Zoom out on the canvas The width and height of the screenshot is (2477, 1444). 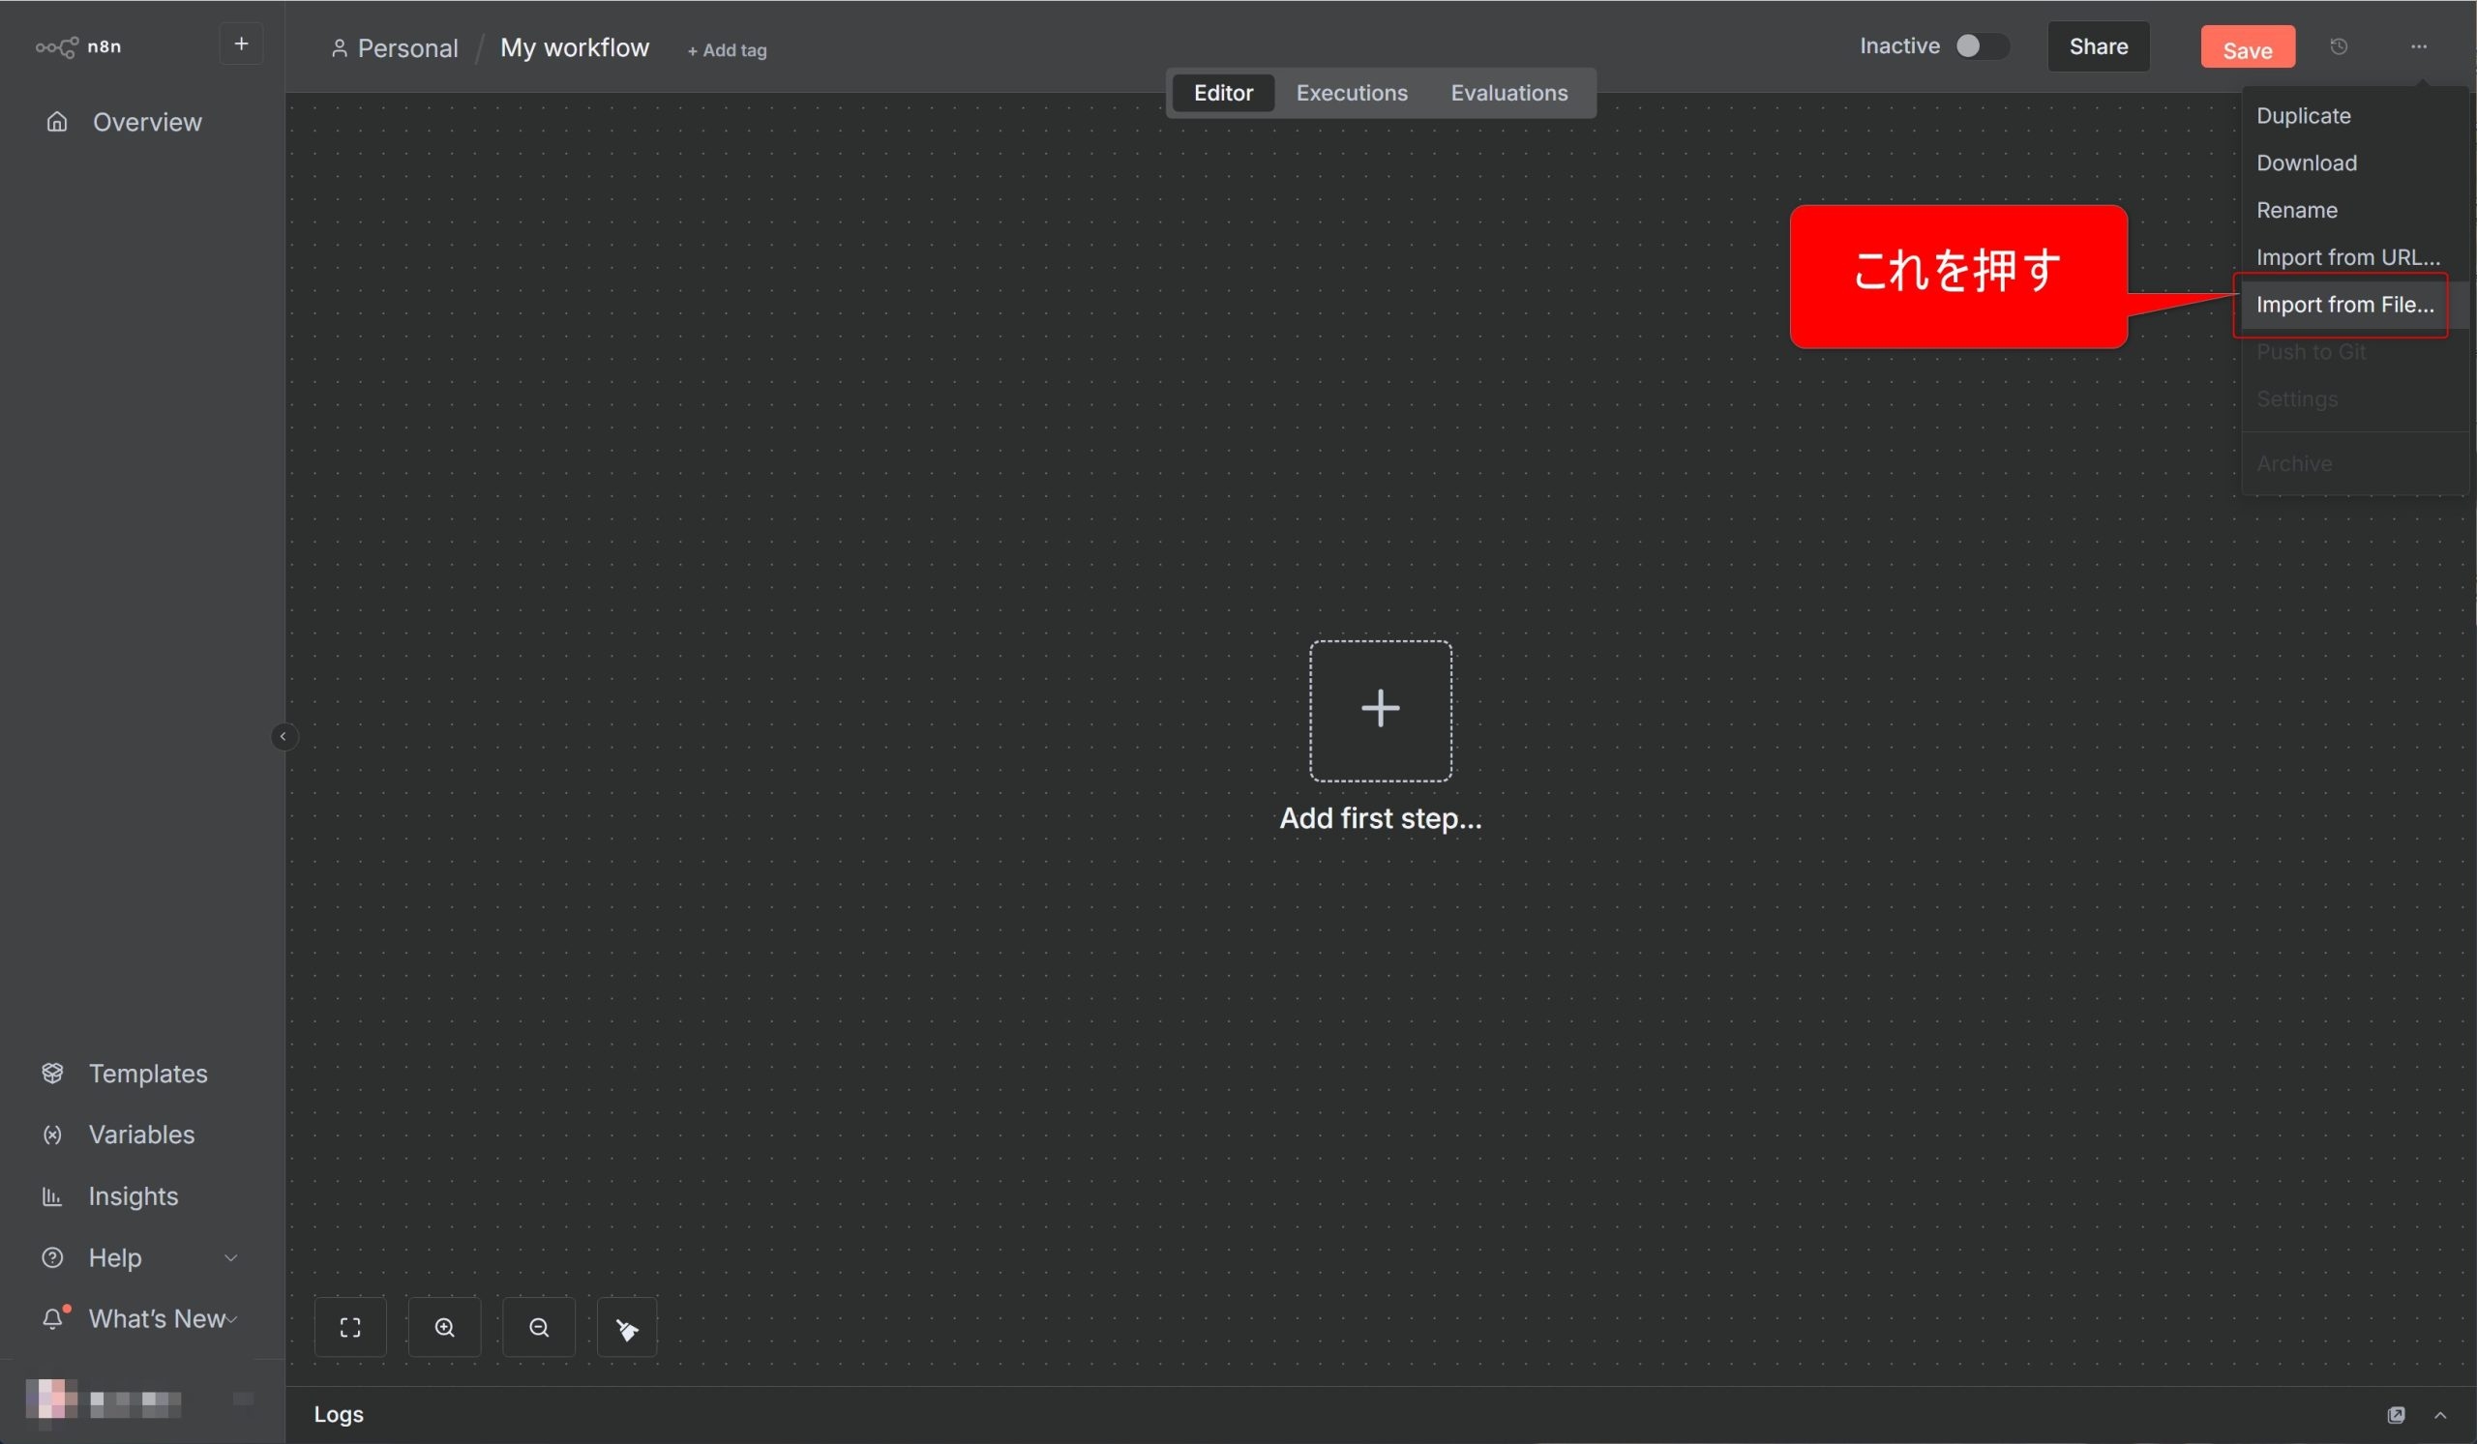coord(539,1327)
